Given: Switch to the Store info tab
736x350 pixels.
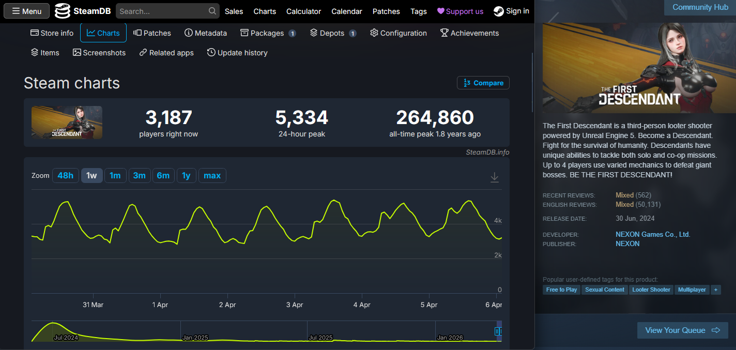Looking at the screenshot, I should (52, 33).
